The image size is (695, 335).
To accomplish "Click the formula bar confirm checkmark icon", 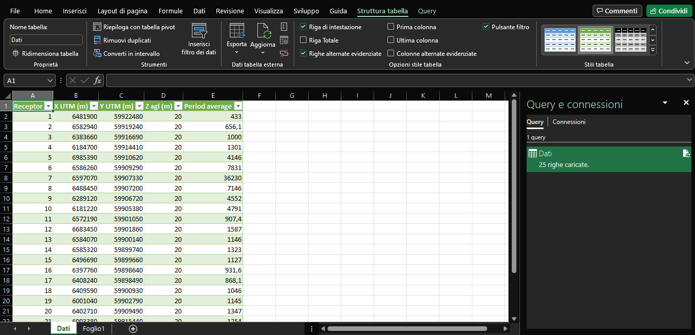I will tap(85, 80).
